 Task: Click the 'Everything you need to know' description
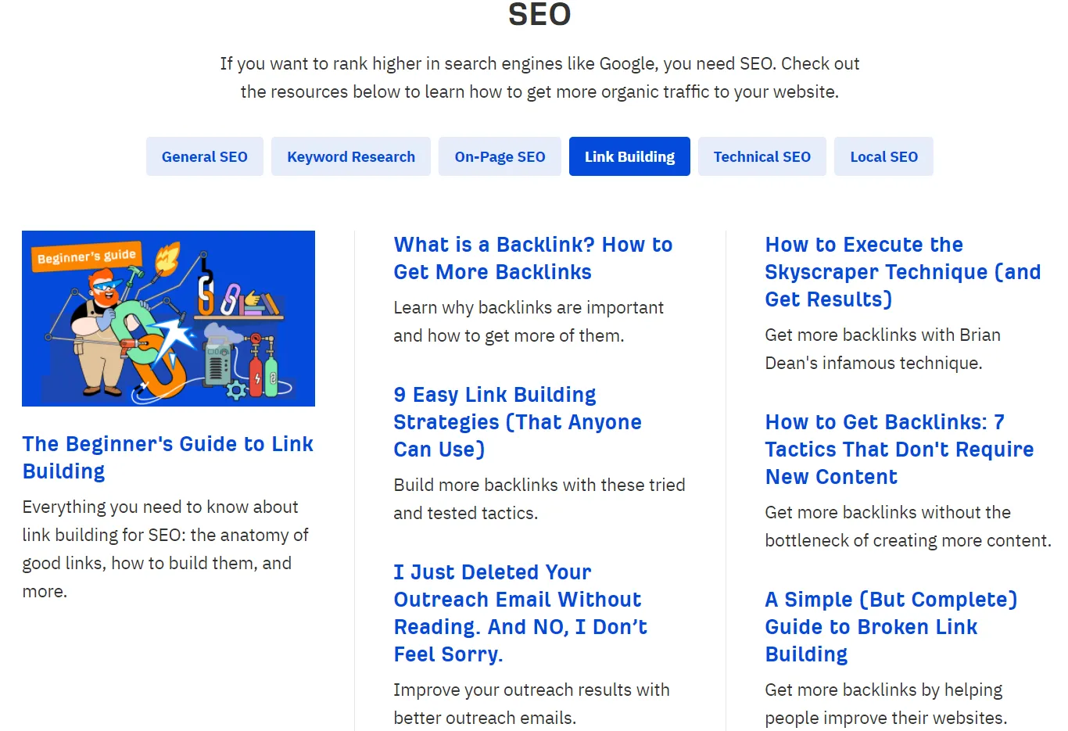[165, 549]
